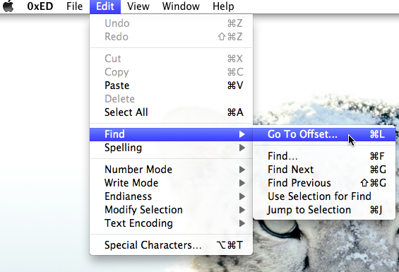Open the Window menu
Viewport: 399px width, 272px height.
pyautogui.click(x=181, y=6)
